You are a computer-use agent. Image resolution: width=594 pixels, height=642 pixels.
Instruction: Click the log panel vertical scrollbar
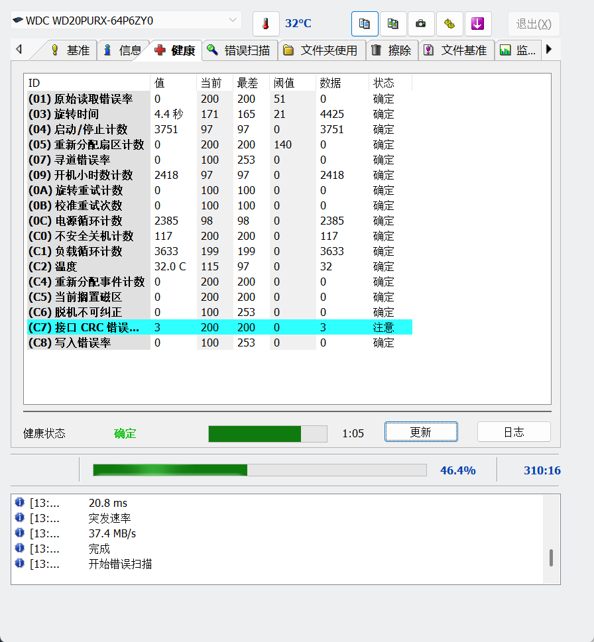click(551, 557)
